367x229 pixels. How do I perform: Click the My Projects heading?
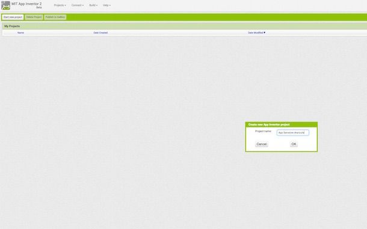(12, 26)
